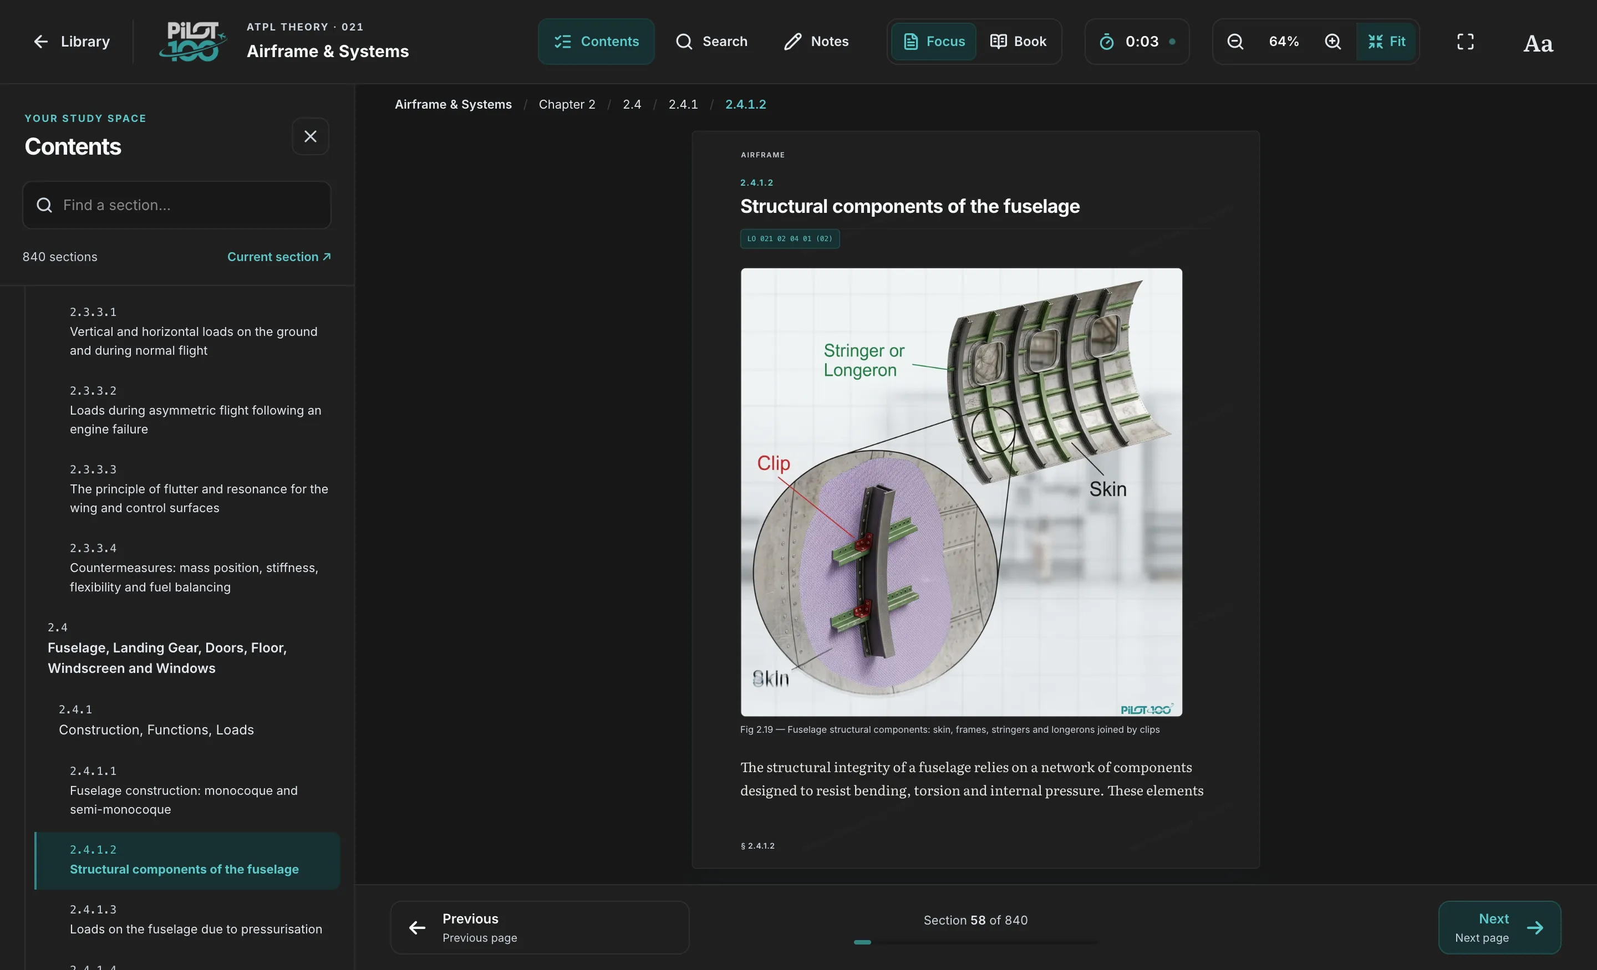Open the fuselage structure figure image

pyautogui.click(x=961, y=492)
